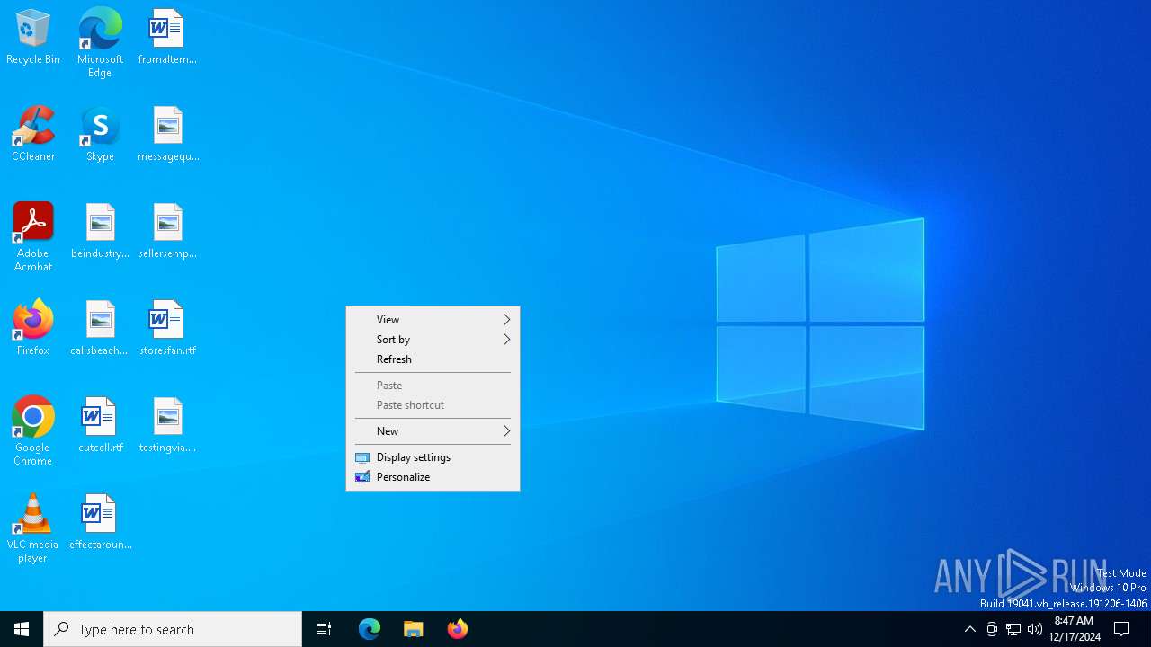The width and height of the screenshot is (1151, 647).
Task: Expand the New submenu
Action: coord(433,431)
